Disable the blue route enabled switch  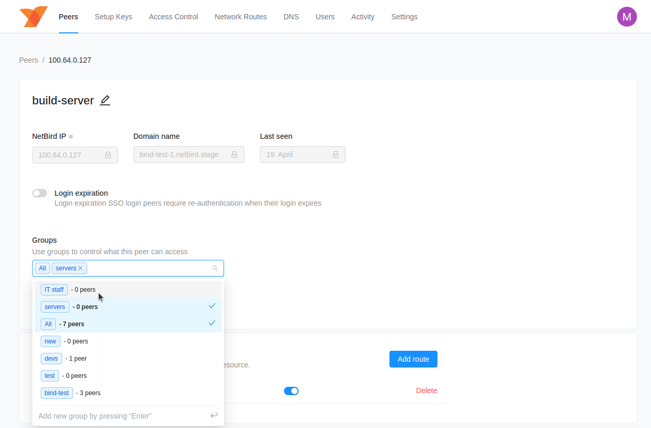tap(291, 391)
